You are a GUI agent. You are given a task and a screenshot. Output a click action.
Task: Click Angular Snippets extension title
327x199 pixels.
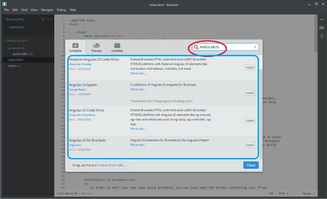pyautogui.click(x=83, y=85)
